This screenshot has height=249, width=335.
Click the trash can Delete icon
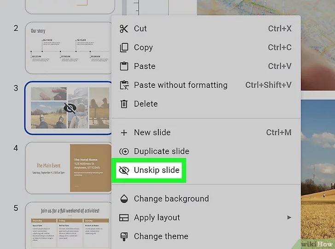point(124,104)
